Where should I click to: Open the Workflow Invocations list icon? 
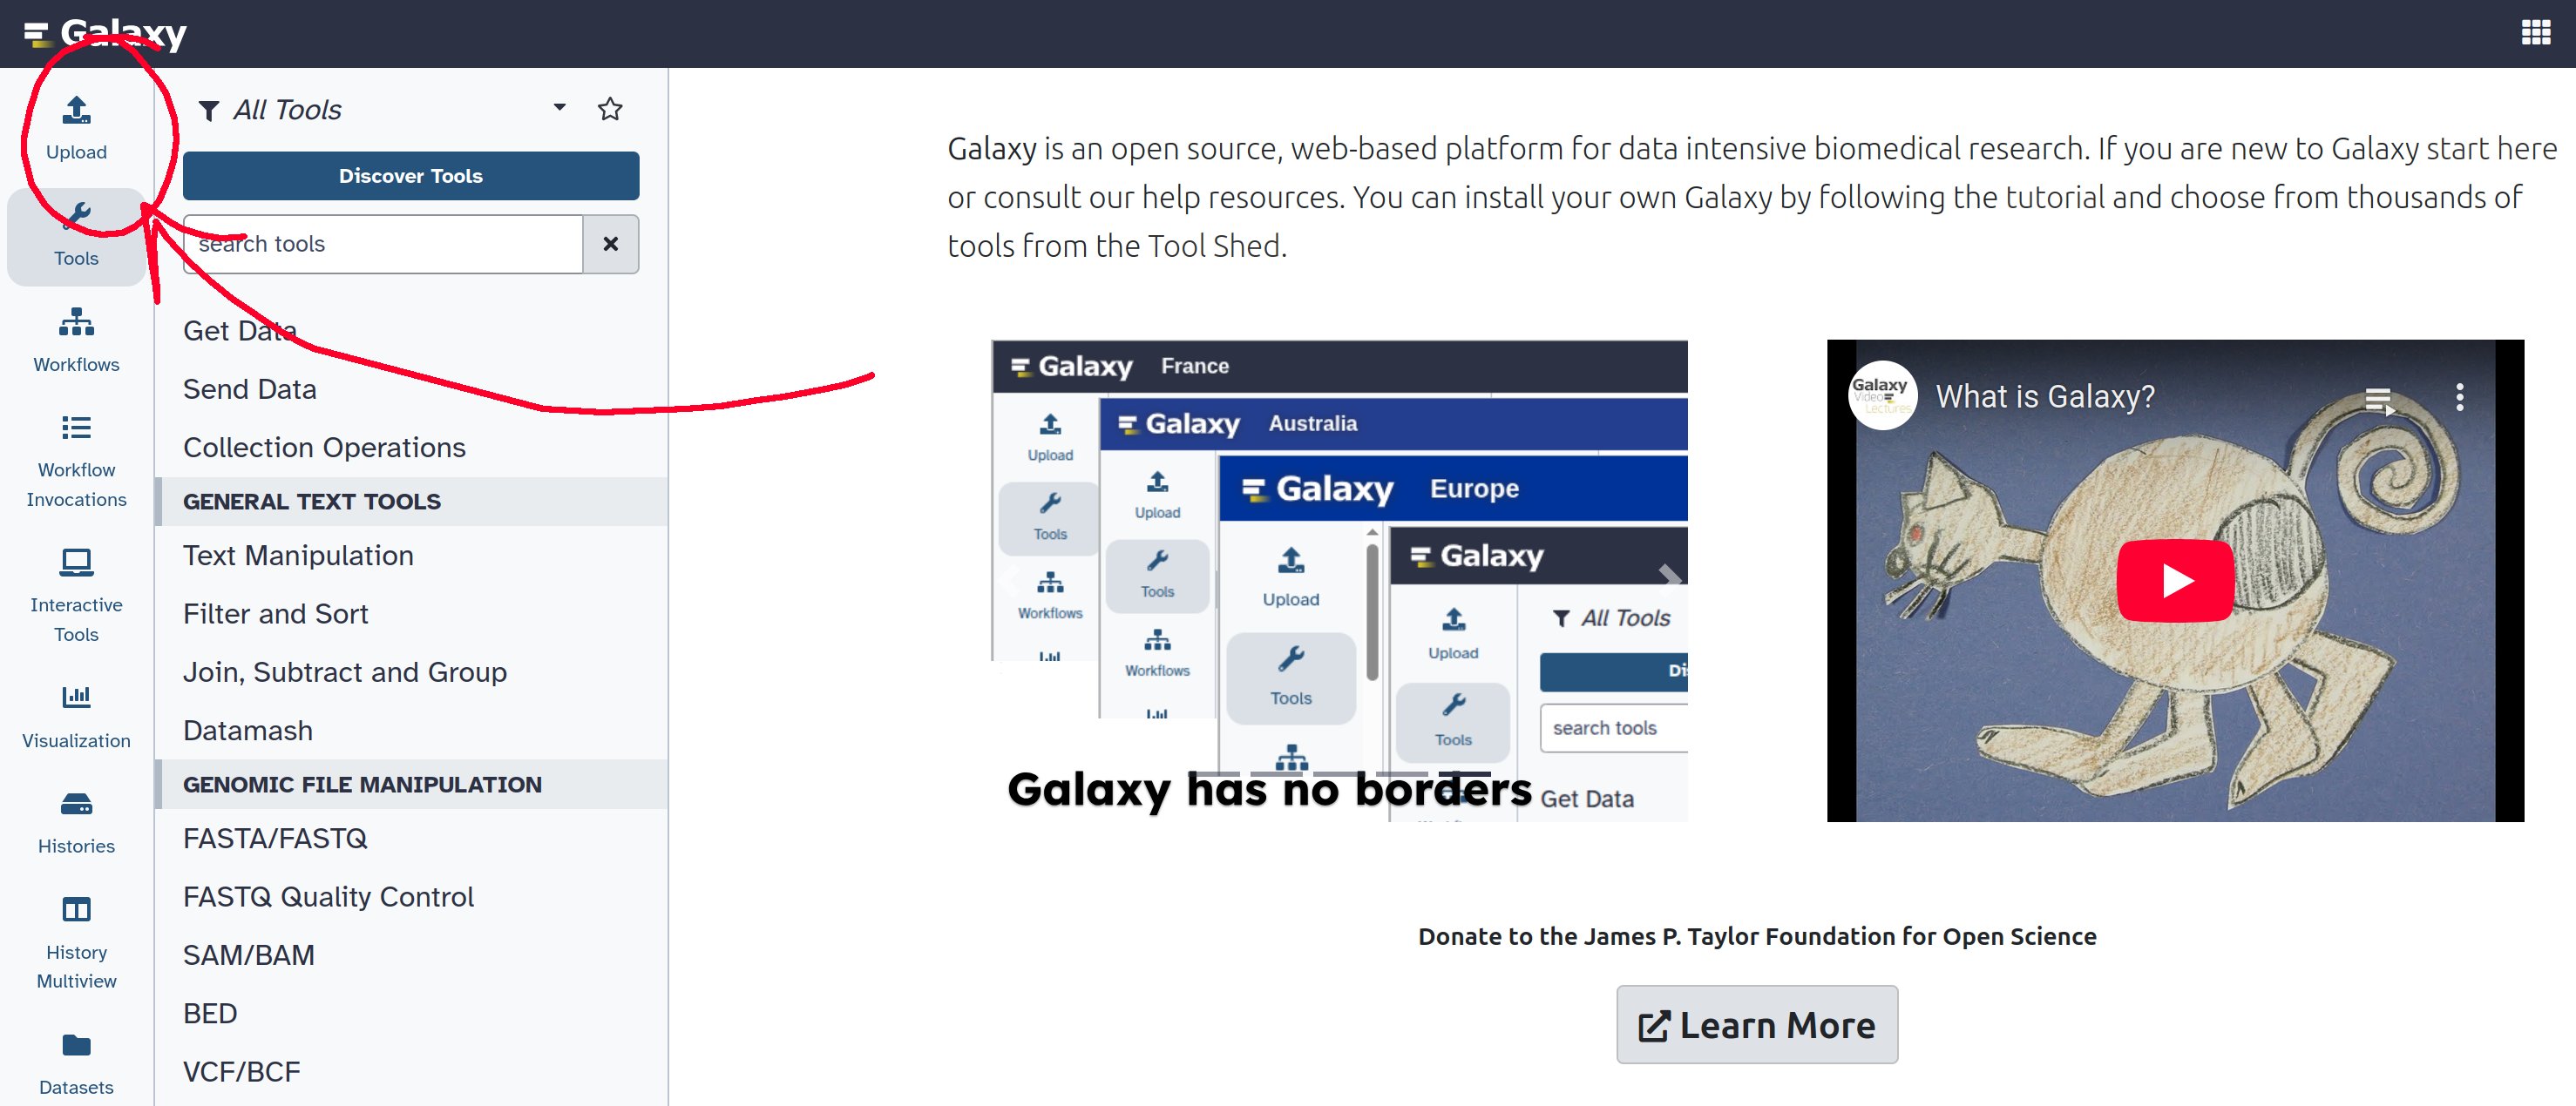point(76,428)
